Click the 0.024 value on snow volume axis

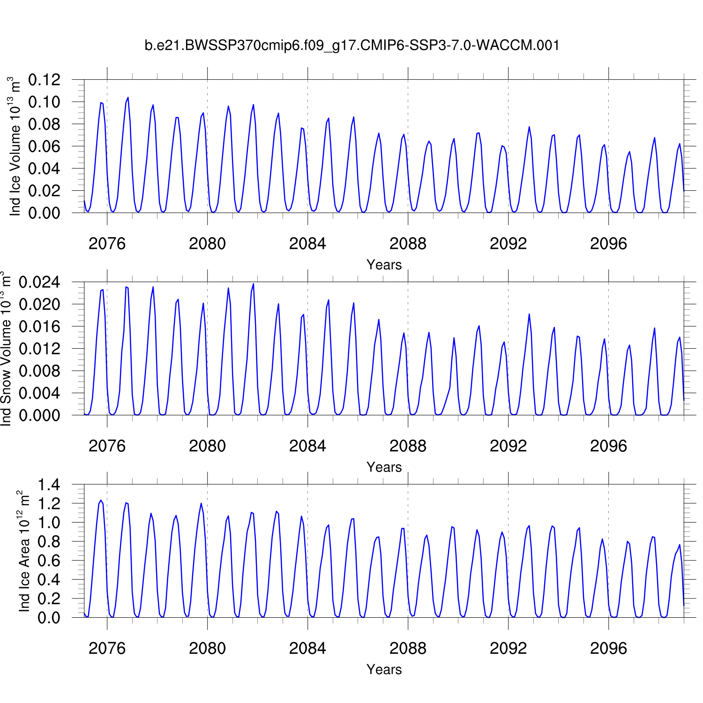pos(39,282)
